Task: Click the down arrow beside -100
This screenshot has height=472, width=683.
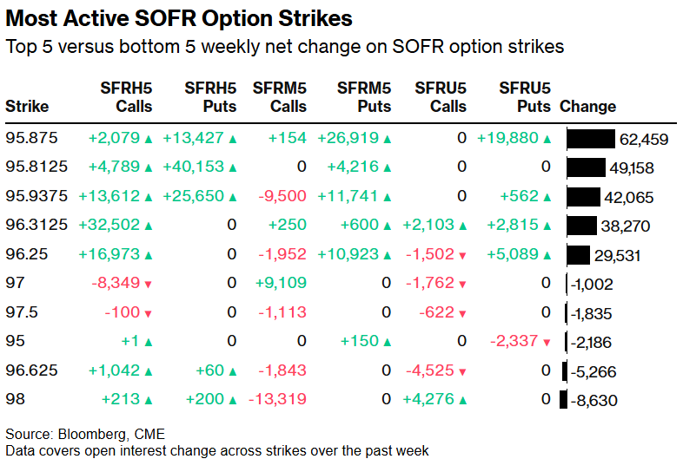Action: point(148,313)
